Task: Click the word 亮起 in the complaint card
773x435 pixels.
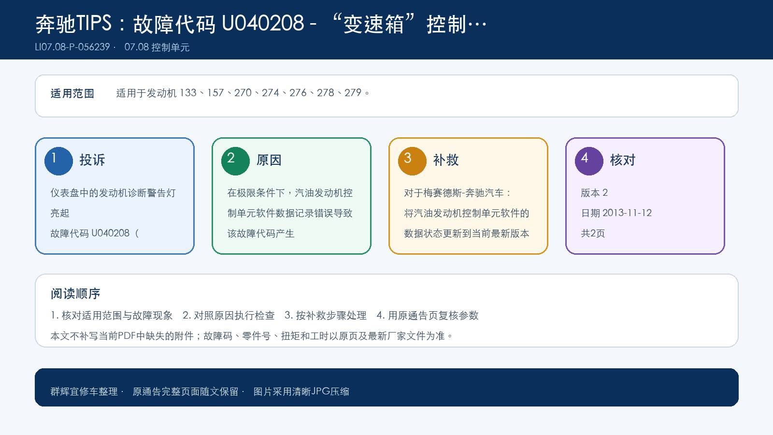Action: [x=60, y=213]
